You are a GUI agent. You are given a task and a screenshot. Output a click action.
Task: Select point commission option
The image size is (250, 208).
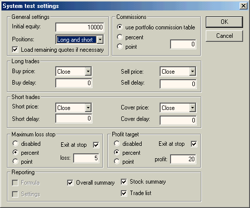click(120, 46)
